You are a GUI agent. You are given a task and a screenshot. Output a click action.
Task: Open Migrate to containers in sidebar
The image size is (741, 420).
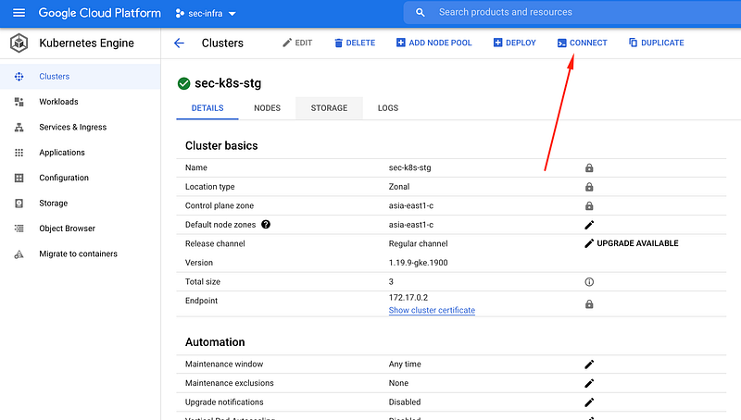pos(81,253)
